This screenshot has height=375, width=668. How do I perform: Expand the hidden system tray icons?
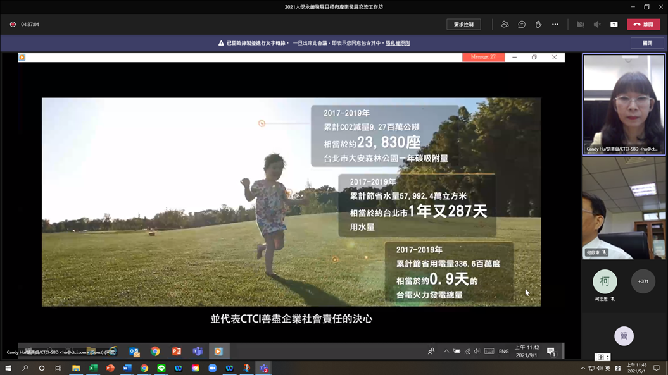[583, 368]
